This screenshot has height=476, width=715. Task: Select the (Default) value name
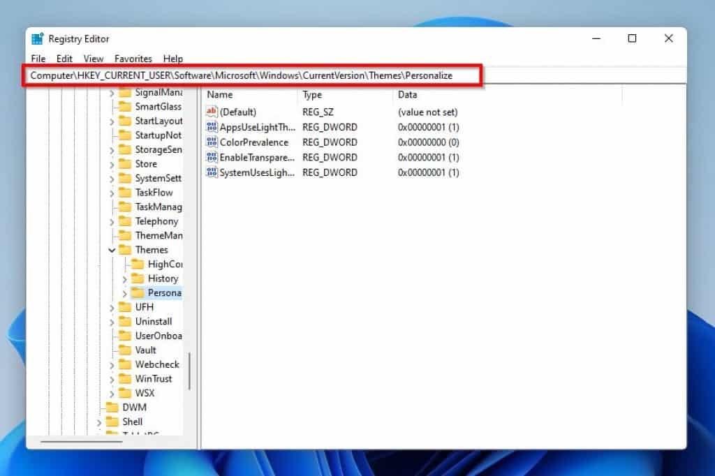[x=238, y=112]
